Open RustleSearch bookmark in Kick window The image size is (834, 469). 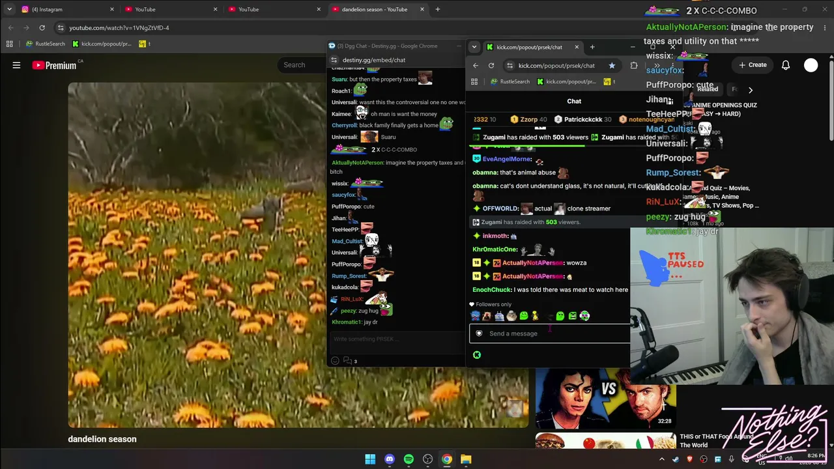tap(510, 82)
